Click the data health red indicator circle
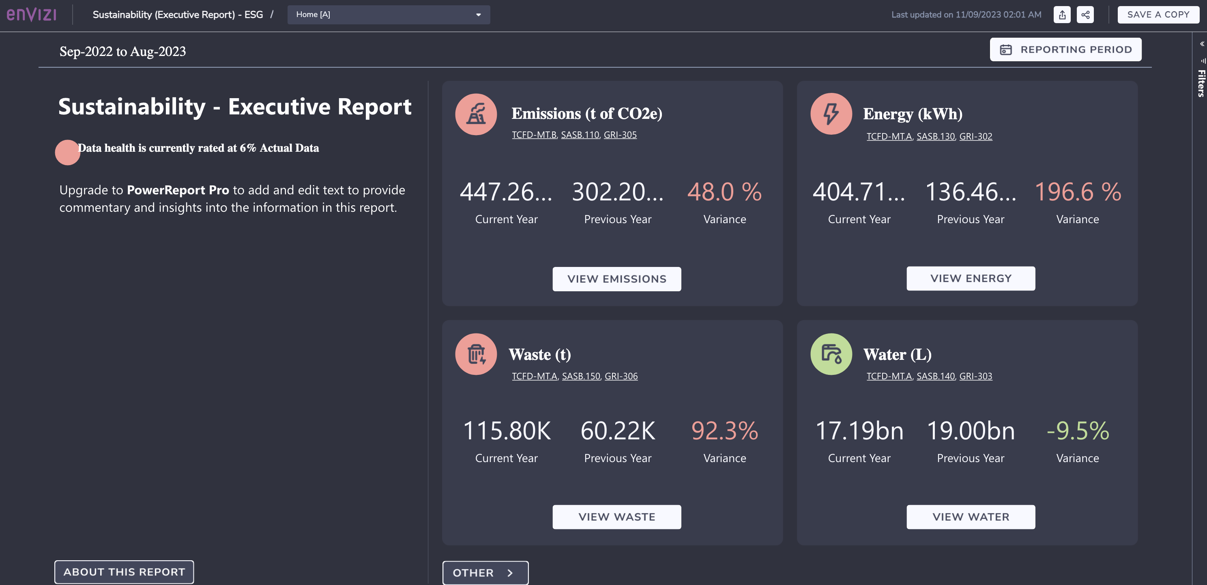Screen dimensions: 1207x585 (67, 153)
